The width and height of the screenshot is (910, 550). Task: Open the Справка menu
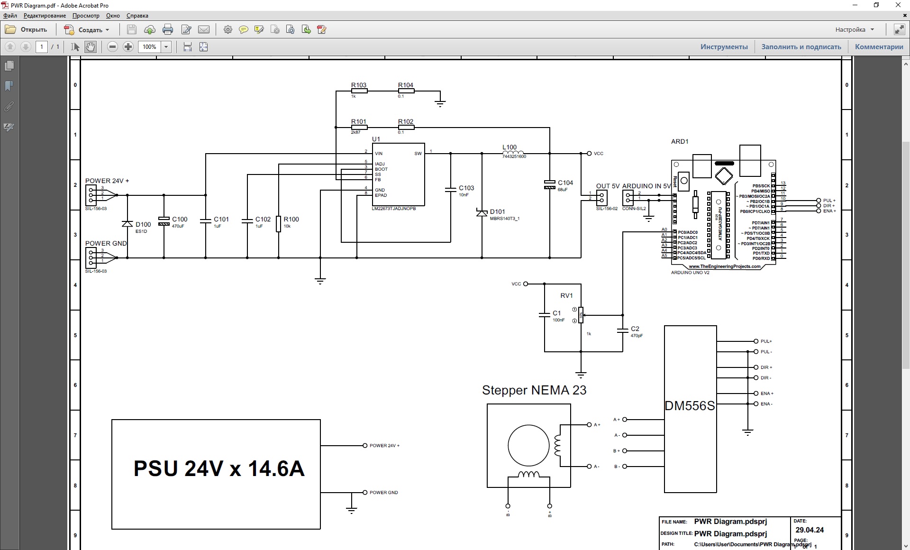point(137,16)
